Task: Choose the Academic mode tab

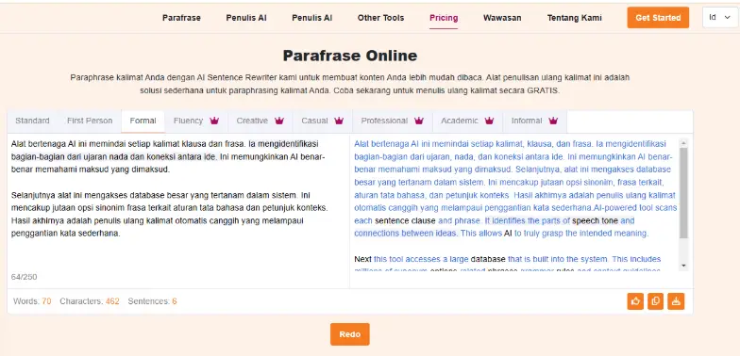Action: pos(468,121)
